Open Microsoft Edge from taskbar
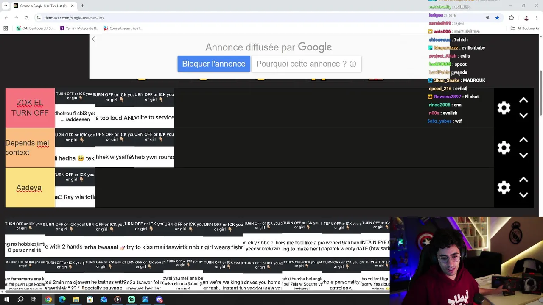The height and width of the screenshot is (305, 543). click(x=62, y=299)
